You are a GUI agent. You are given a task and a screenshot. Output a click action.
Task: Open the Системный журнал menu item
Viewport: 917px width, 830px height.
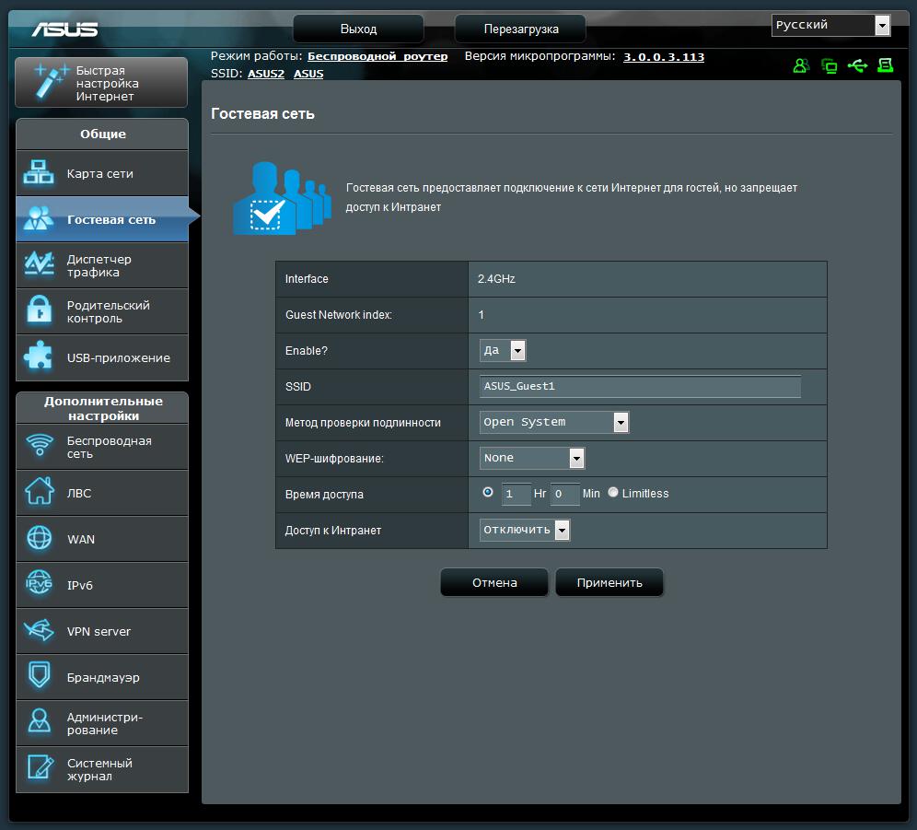[102, 770]
